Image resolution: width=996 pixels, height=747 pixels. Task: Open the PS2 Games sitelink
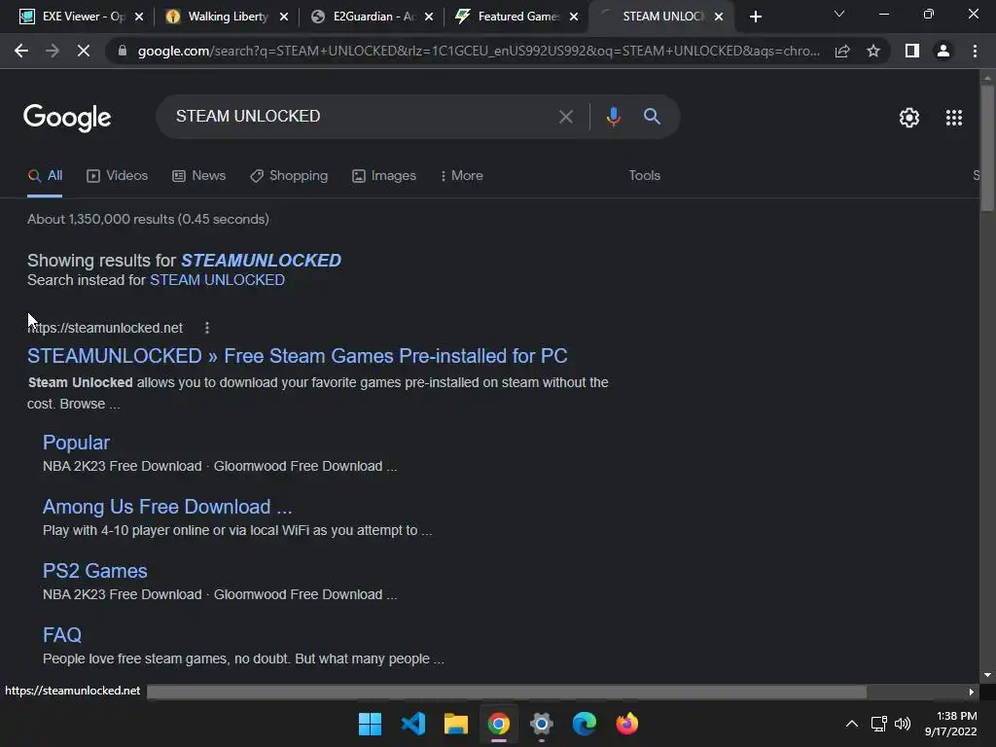click(x=94, y=571)
